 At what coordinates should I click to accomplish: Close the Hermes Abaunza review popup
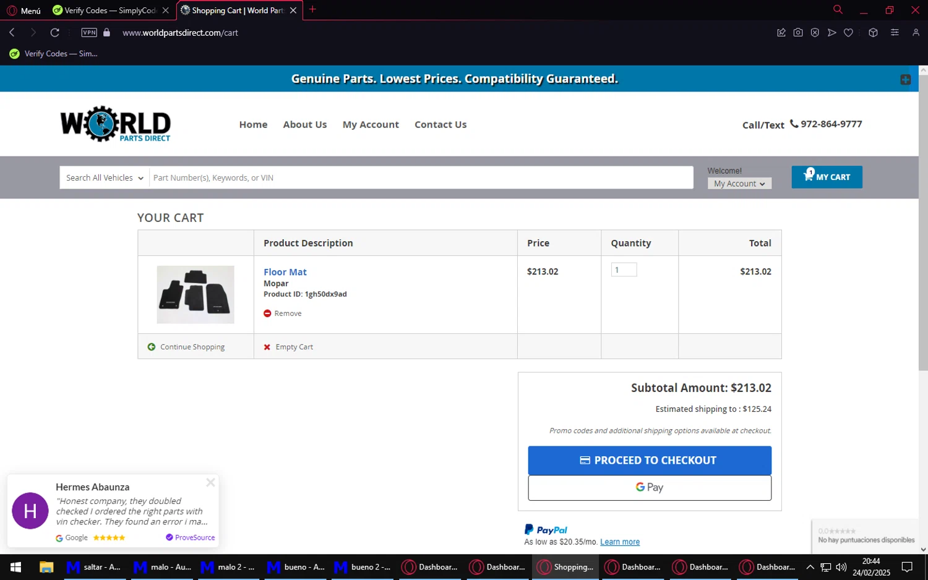210,482
